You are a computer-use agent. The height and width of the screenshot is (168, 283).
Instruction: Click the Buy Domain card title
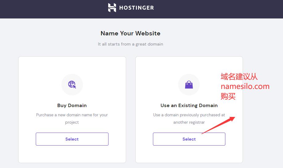pyautogui.click(x=72, y=105)
